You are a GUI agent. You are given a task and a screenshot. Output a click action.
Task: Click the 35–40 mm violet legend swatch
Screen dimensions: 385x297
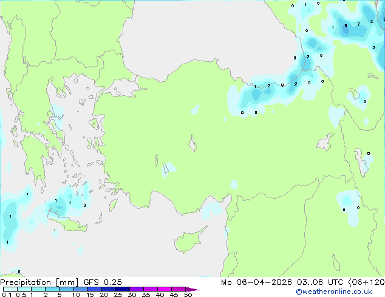150,289
